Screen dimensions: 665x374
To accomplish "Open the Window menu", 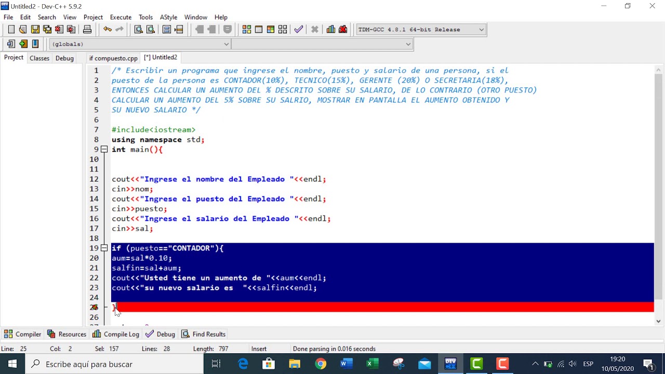I will (x=195, y=17).
